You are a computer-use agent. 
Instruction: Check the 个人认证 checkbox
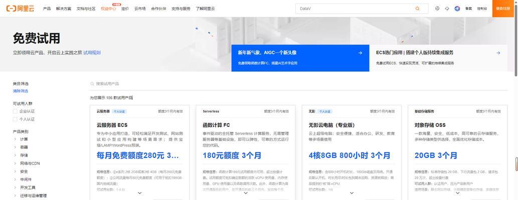(x=15, y=119)
